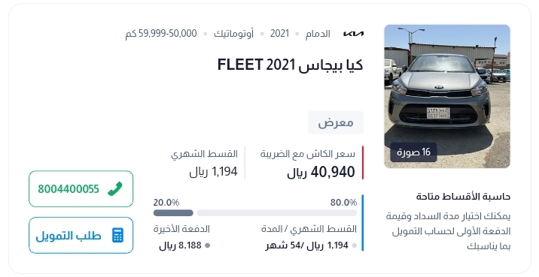
Task: Open the كيا بيجاس FLEET 2021 listing title
Action: 290,65
